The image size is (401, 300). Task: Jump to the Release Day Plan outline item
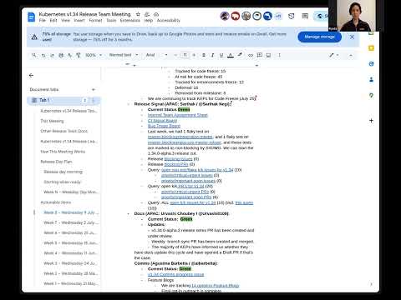tap(56, 162)
